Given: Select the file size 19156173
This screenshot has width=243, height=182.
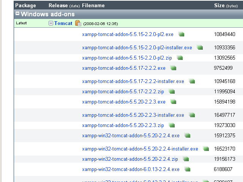Looking at the screenshot, I should (x=224, y=159).
